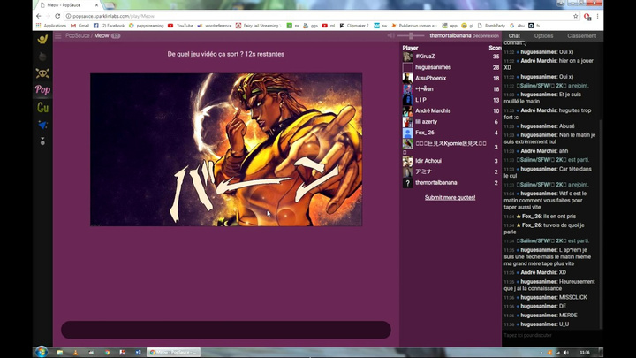The height and width of the screenshot is (358, 636).
Task: Close the Meow - PopSauce tab
Action: 96,5
